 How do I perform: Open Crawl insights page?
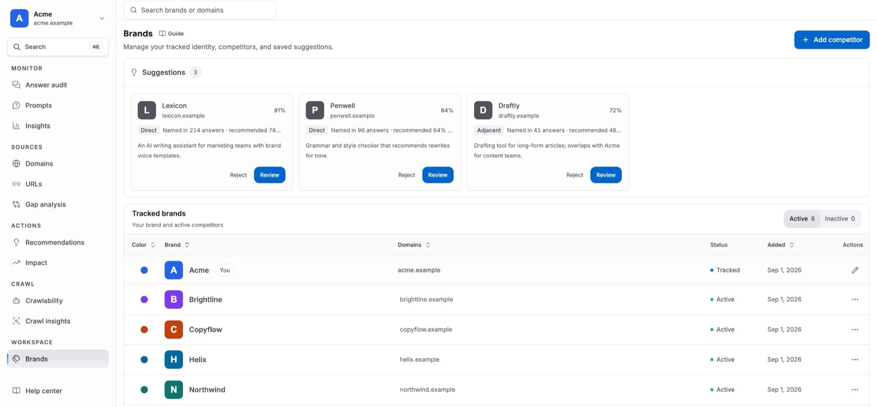pyautogui.click(x=57, y=321)
